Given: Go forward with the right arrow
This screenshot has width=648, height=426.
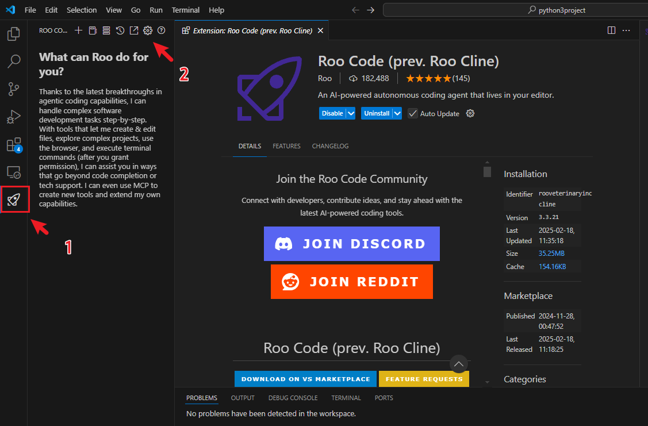Looking at the screenshot, I should (x=371, y=10).
